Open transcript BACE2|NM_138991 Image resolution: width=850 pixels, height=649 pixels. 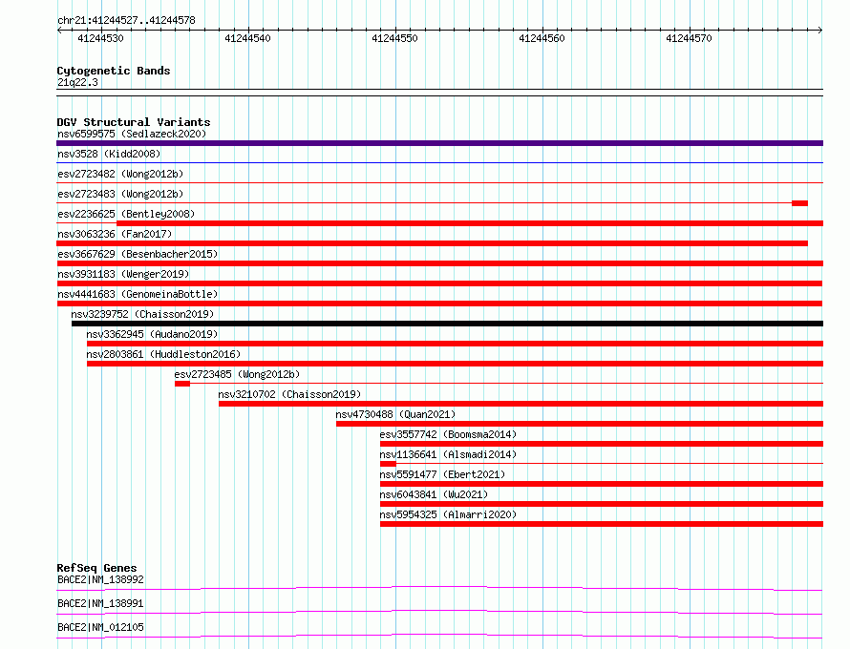tap(100, 603)
